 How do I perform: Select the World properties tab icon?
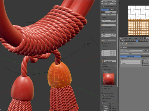click(131, 41)
